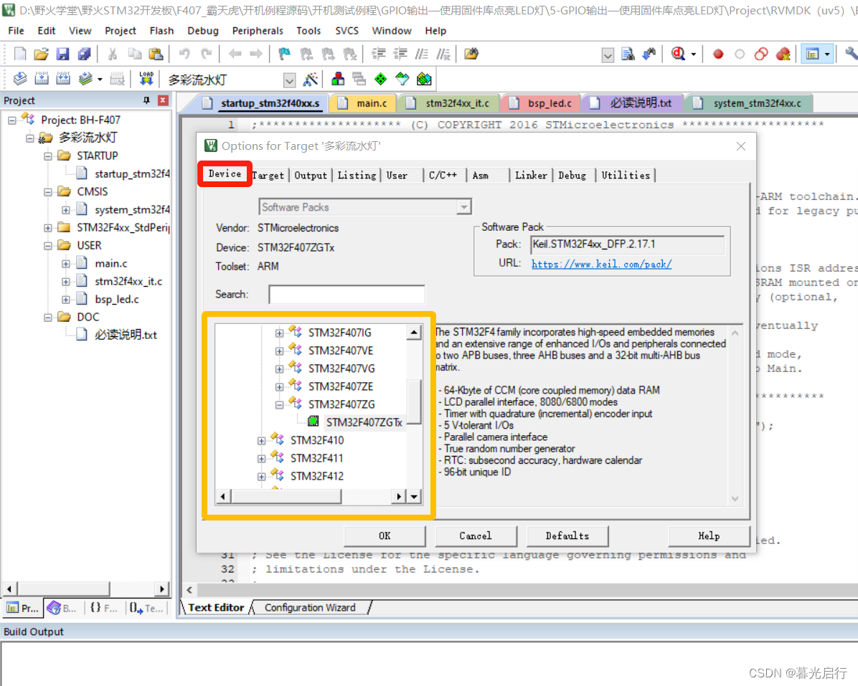Create a new file with the toolbar icon
858x686 pixels.
[19, 54]
